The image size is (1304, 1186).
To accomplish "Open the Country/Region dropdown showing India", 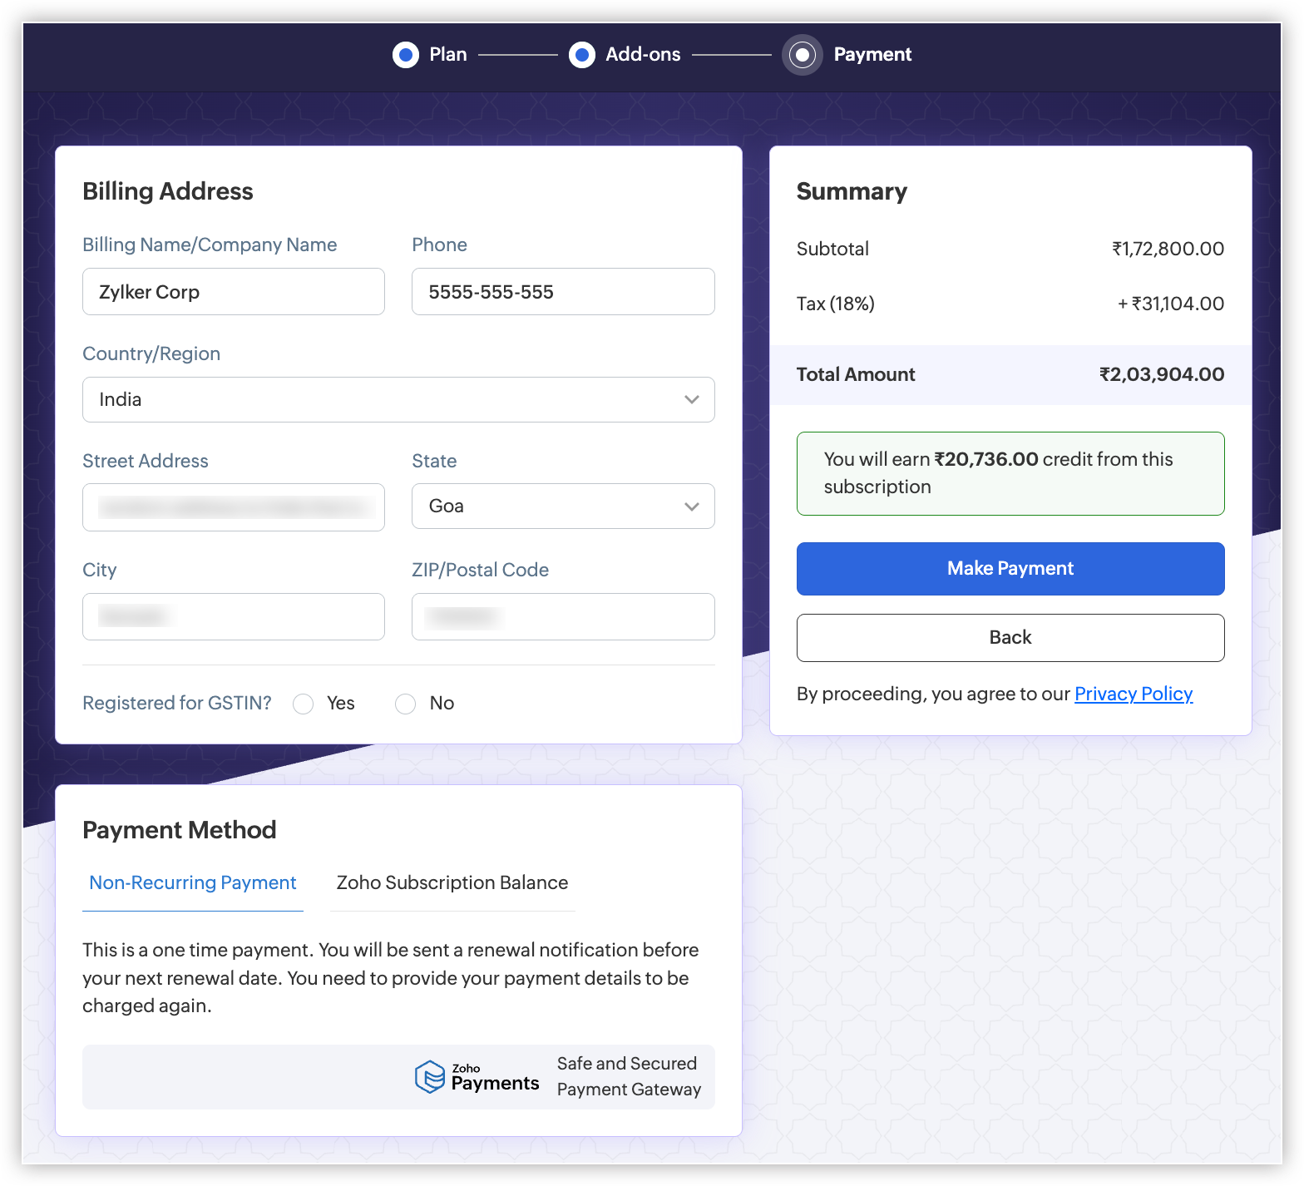I will point(398,400).
